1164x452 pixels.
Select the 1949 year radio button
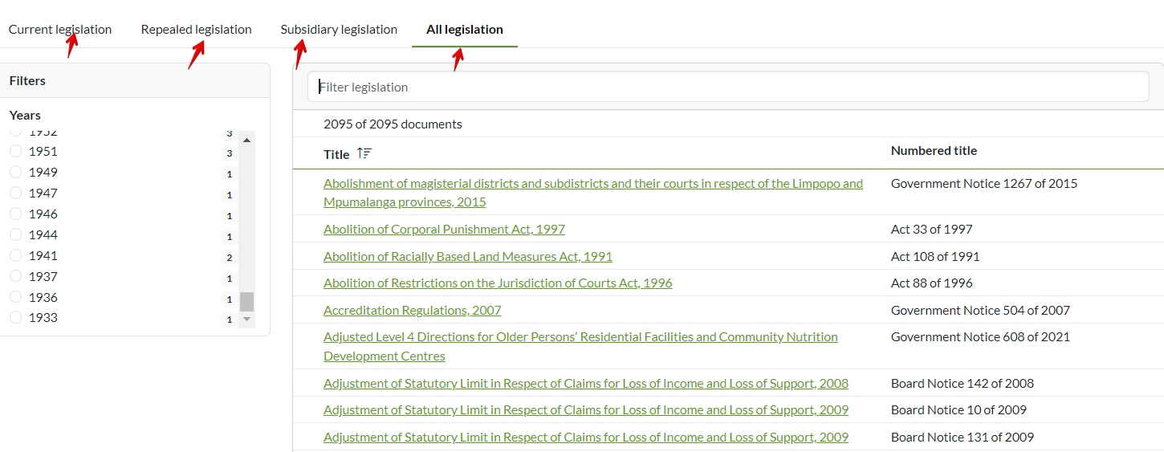pyautogui.click(x=16, y=172)
